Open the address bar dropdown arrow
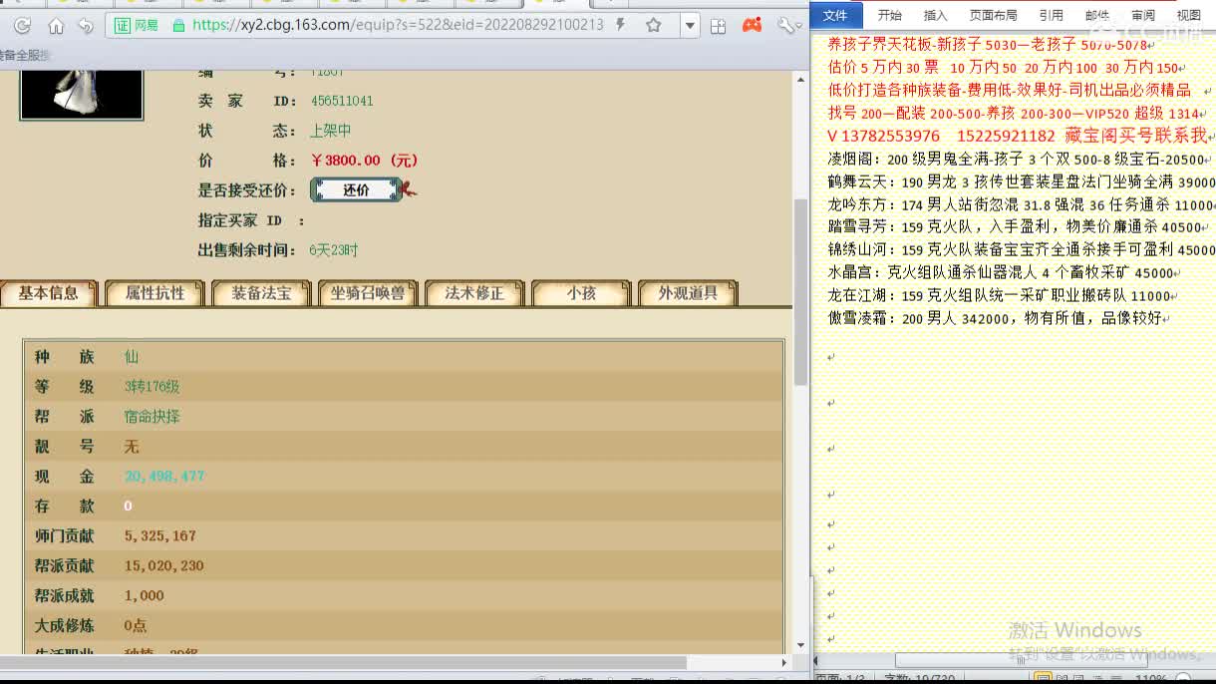Screen dimensions: 1216x684 pos(690,25)
